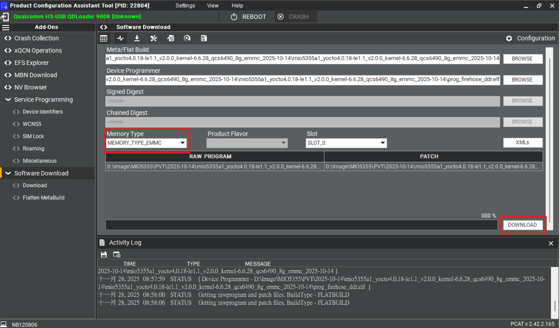Viewport: 559px width, 328px height.
Task: Click BROWSE next to Meta/Flat Build
Action: 522,59
